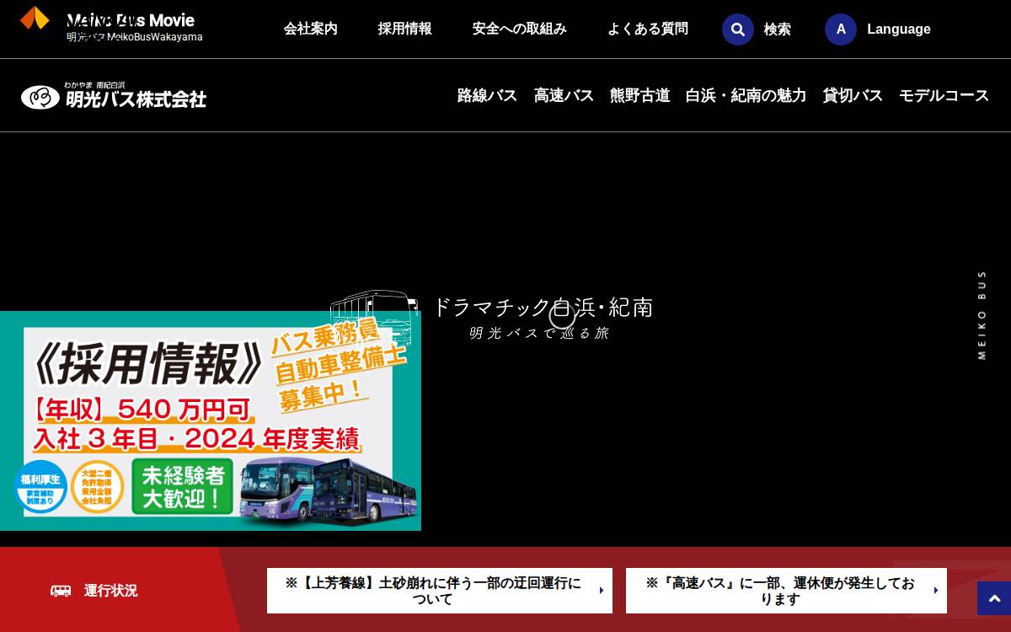Go to 安全への取組み page
The image size is (1011, 632).
[x=520, y=29]
